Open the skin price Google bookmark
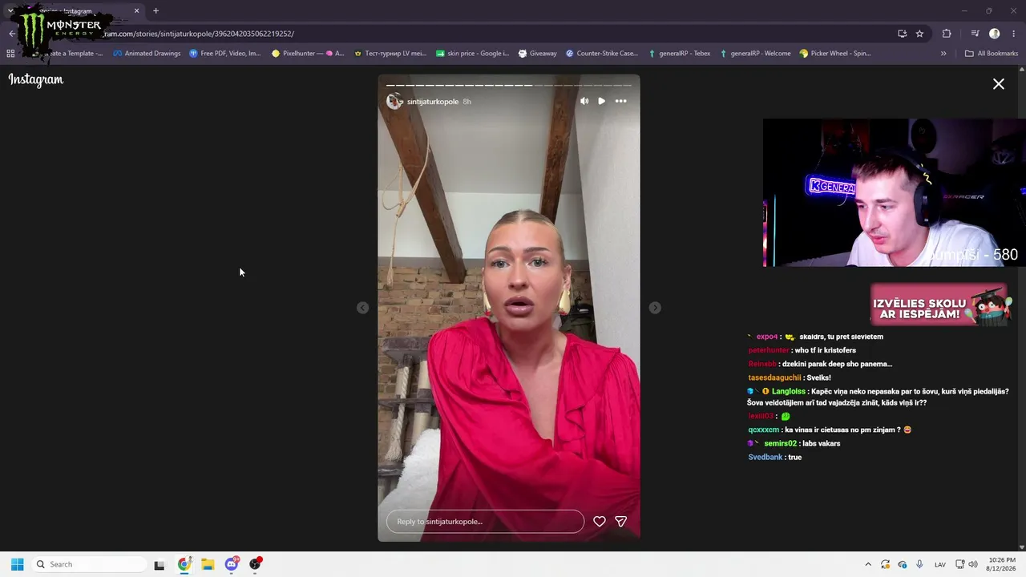 point(472,54)
